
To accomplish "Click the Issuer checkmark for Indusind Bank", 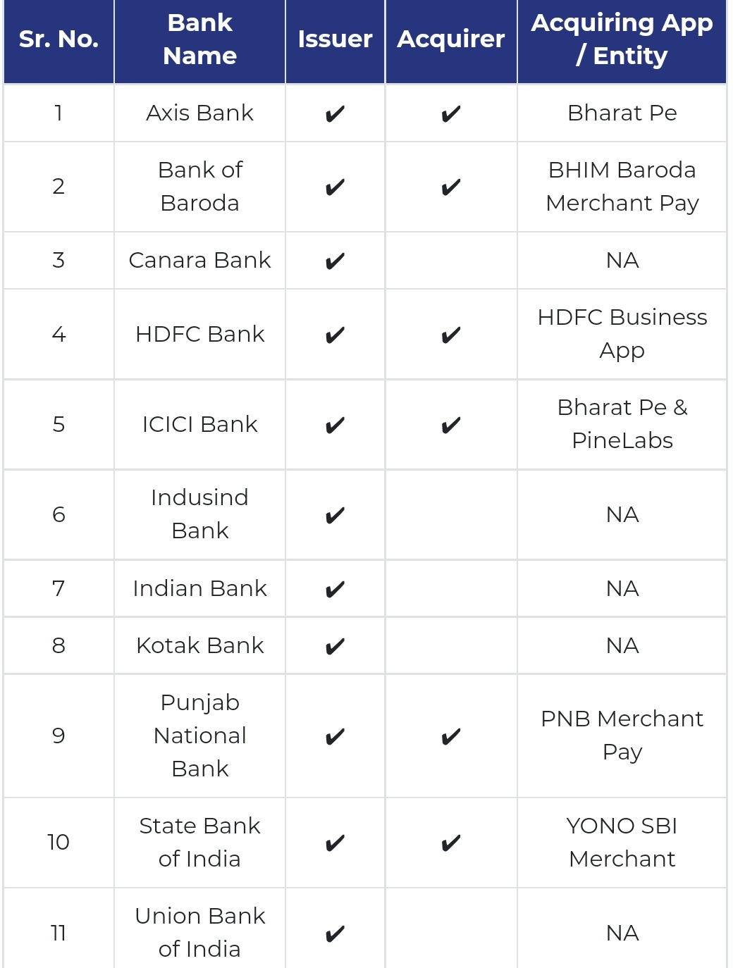I will 335,515.
